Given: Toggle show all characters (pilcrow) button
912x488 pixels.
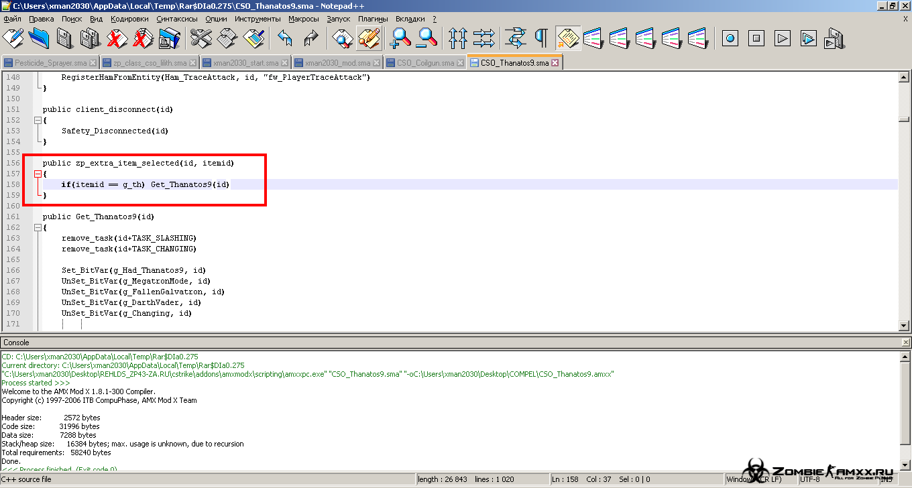Looking at the screenshot, I should click(x=542, y=38).
